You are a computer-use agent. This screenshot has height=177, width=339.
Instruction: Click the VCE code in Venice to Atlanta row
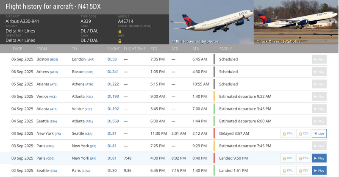pyautogui.click(x=53, y=97)
